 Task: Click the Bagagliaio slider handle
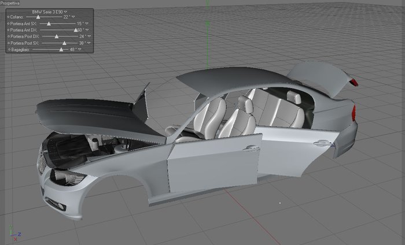tap(61, 50)
